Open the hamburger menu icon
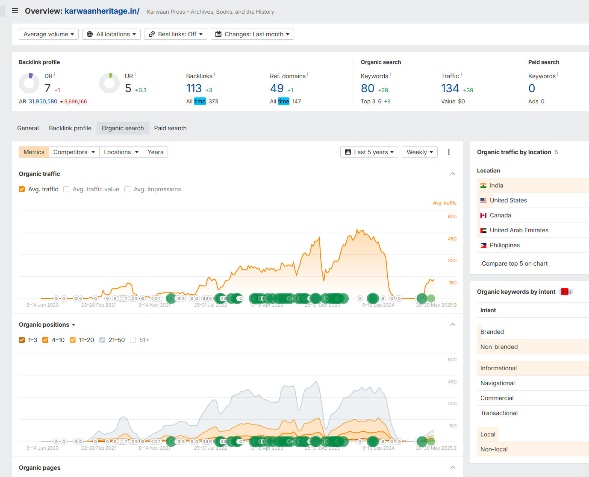The image size is (589, 477). (x=15, y=11)
